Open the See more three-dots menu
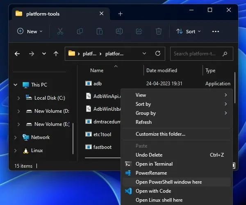Screen dimensions: 246x205 [x=216, y=32]
